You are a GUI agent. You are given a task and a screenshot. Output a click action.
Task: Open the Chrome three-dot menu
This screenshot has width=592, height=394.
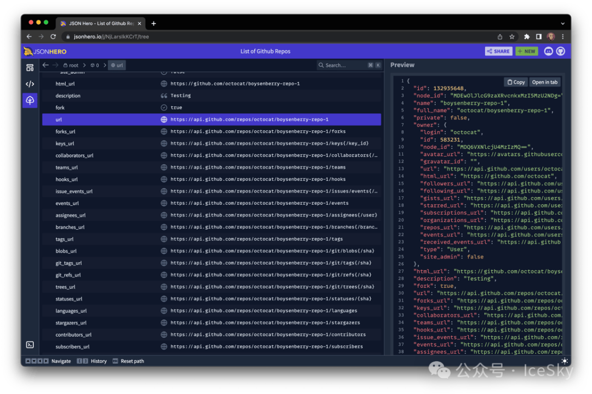tap(562, 37)
